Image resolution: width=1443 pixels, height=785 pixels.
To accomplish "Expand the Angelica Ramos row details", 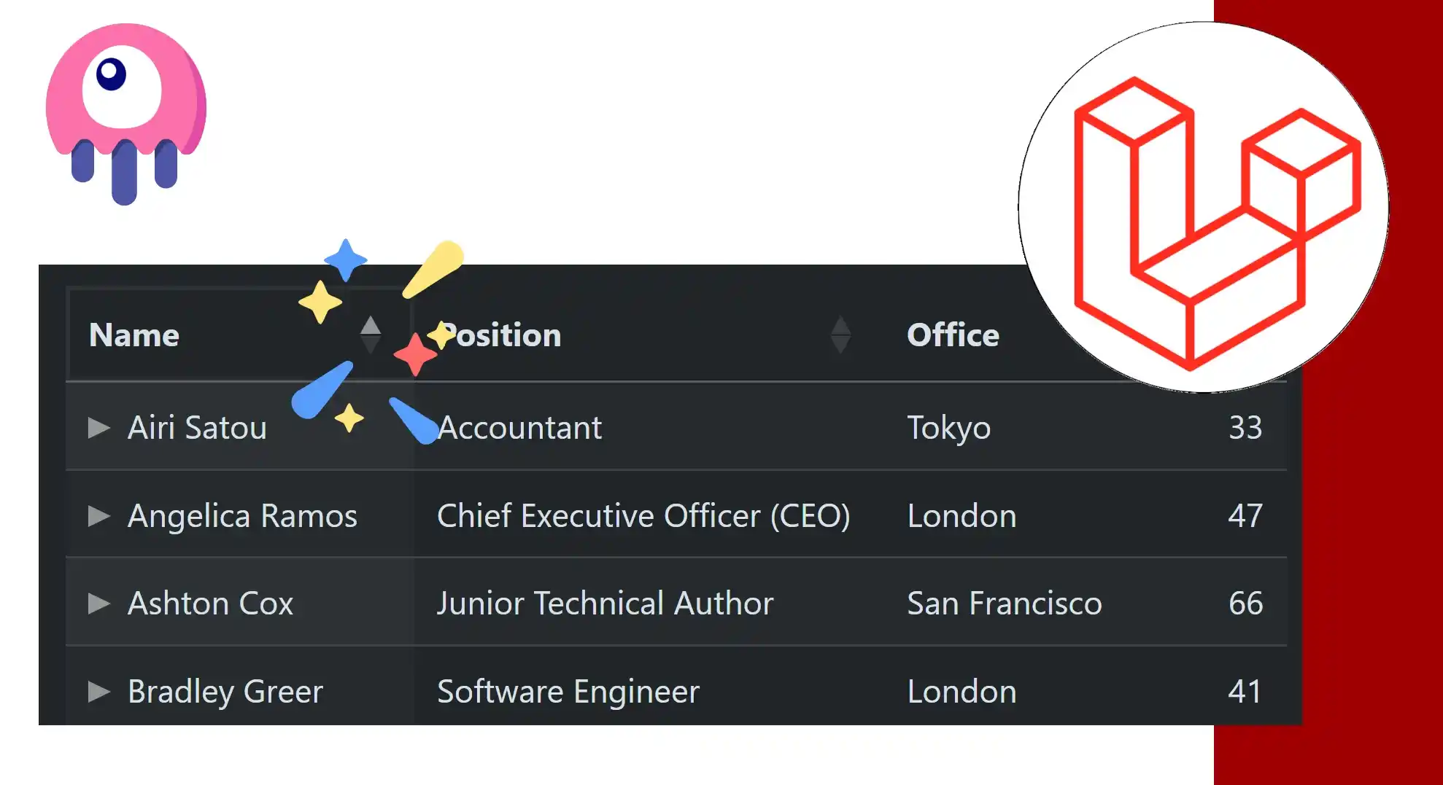I will point(98,516).
